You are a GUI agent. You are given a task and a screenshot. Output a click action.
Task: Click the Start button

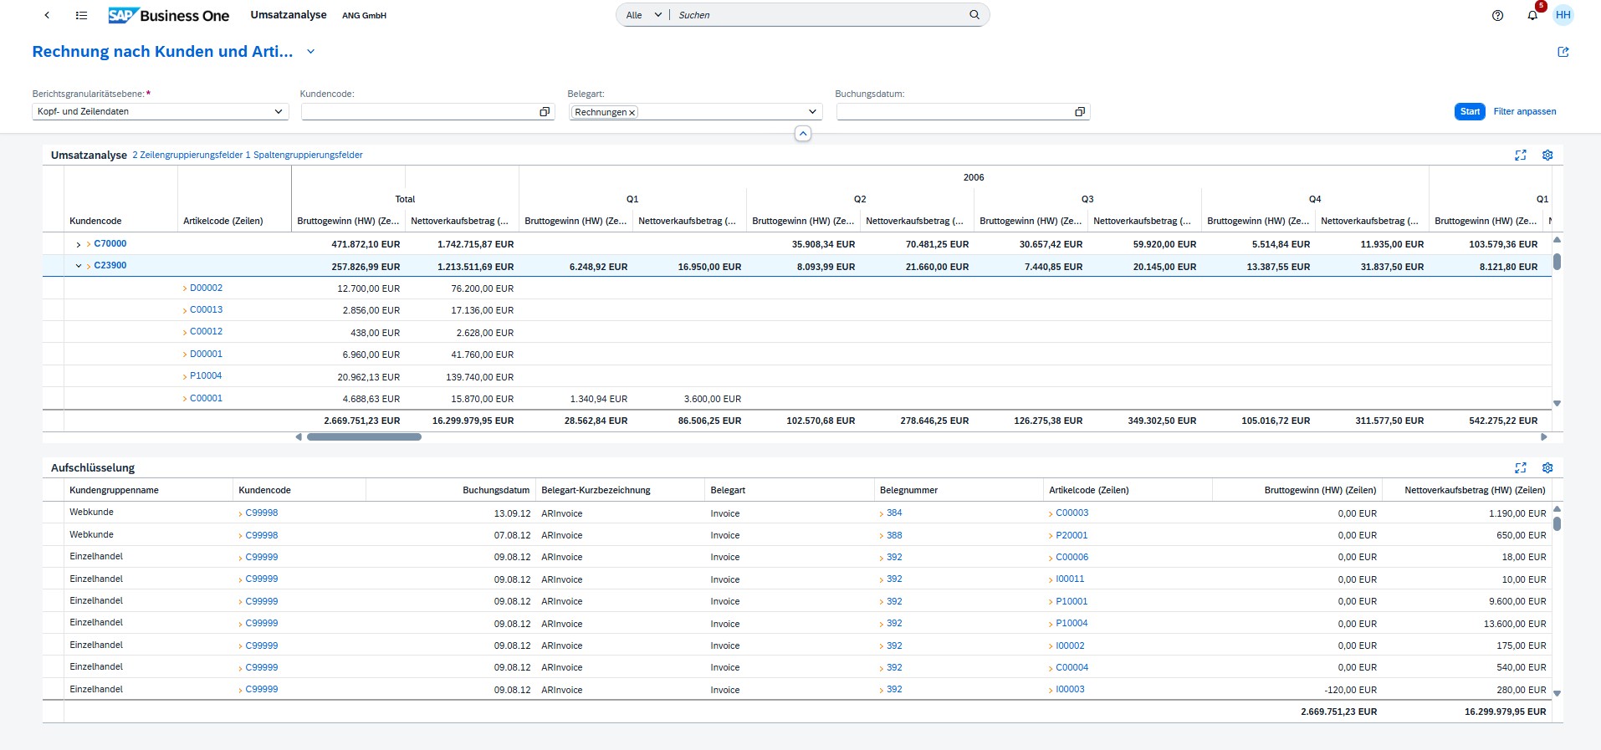1470,111
